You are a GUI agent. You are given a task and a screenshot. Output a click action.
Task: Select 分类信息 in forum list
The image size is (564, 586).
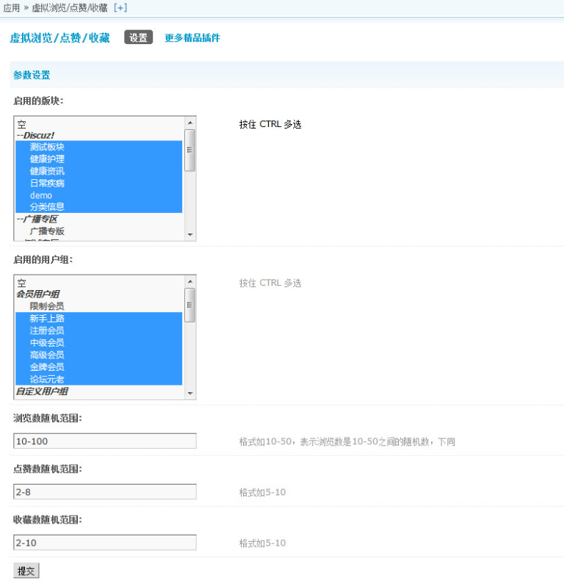(98, 206)
